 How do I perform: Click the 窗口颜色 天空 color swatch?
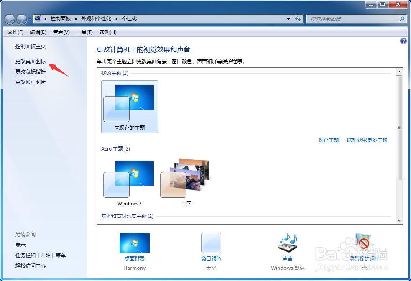211,243
